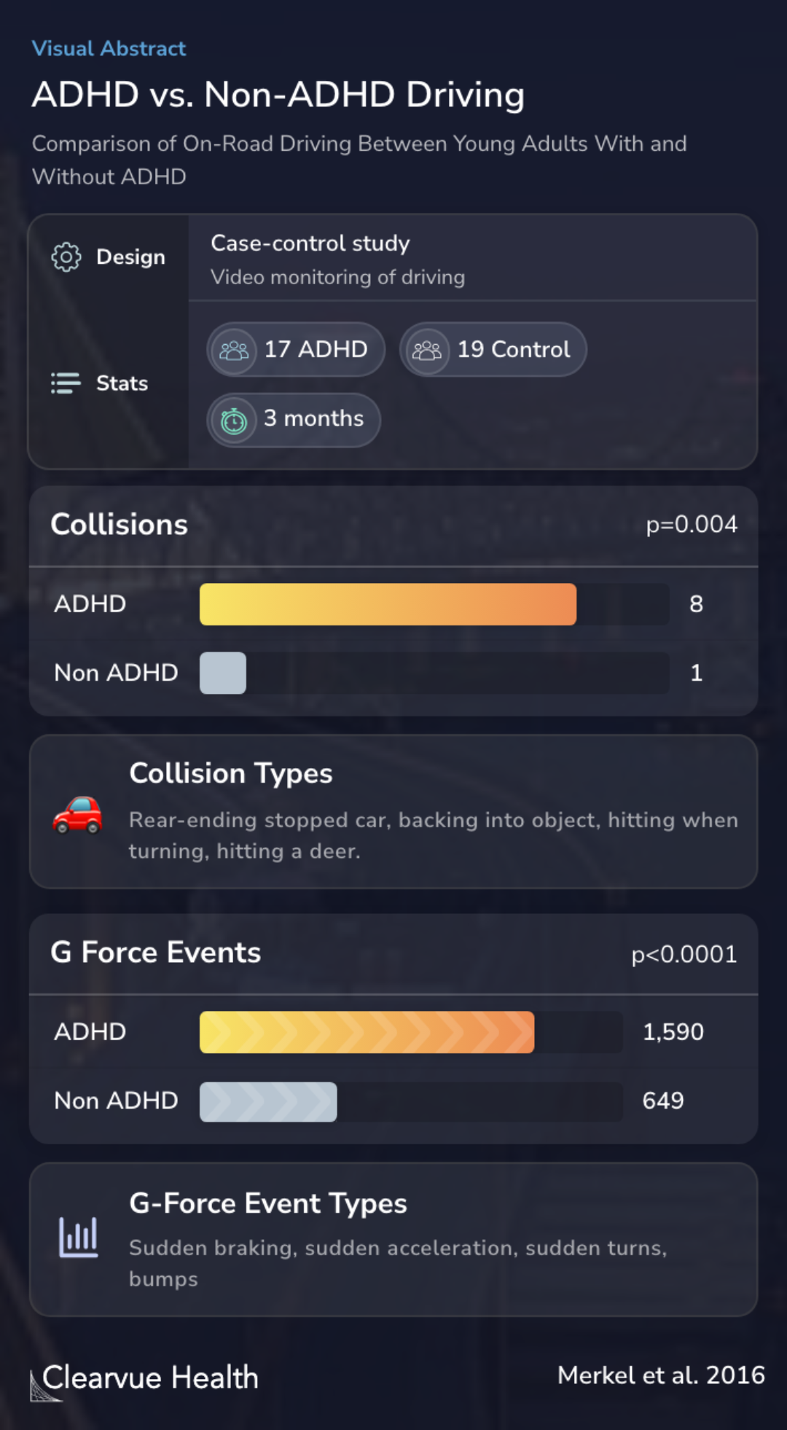787x1430 pixels.
Task: Click the people icon beside 17 ADHD
Action: point(234,351)
